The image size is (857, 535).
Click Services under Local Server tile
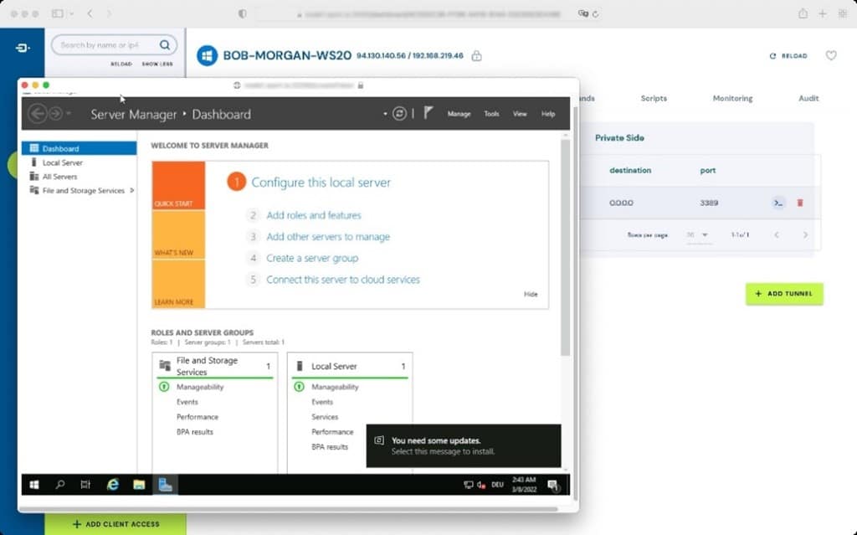pos(325,417)
